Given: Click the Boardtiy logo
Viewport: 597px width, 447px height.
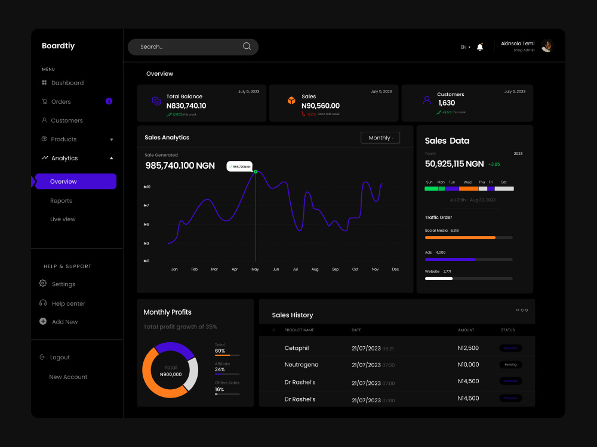Looking at the screenshot, I should [59, 46].
